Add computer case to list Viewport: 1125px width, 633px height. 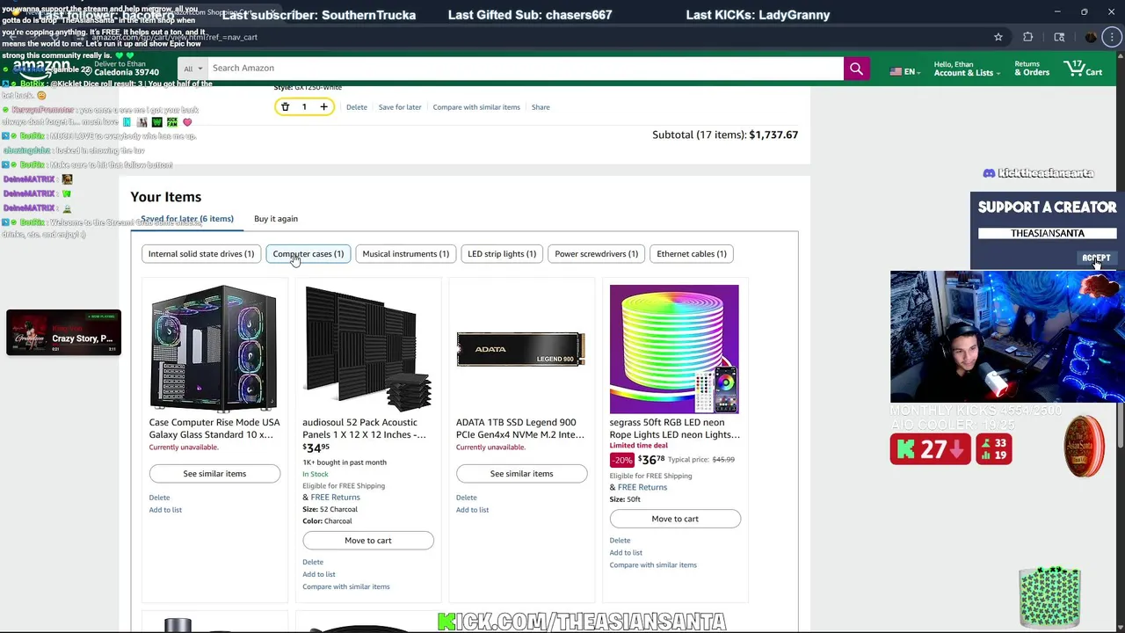pyautogui.click(x=165, y=510)
